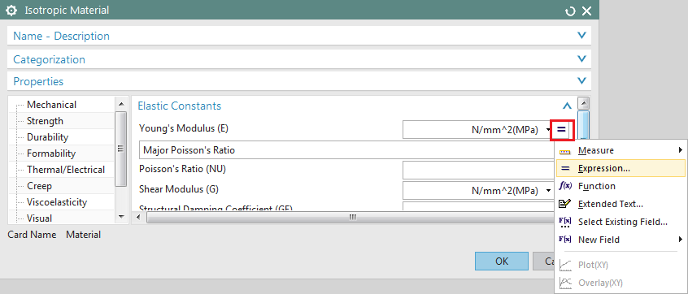Click the gear icon in the title bar
The width and height of the screenshot is (688, 294).
pyautogui.click(x=12, y=10)
